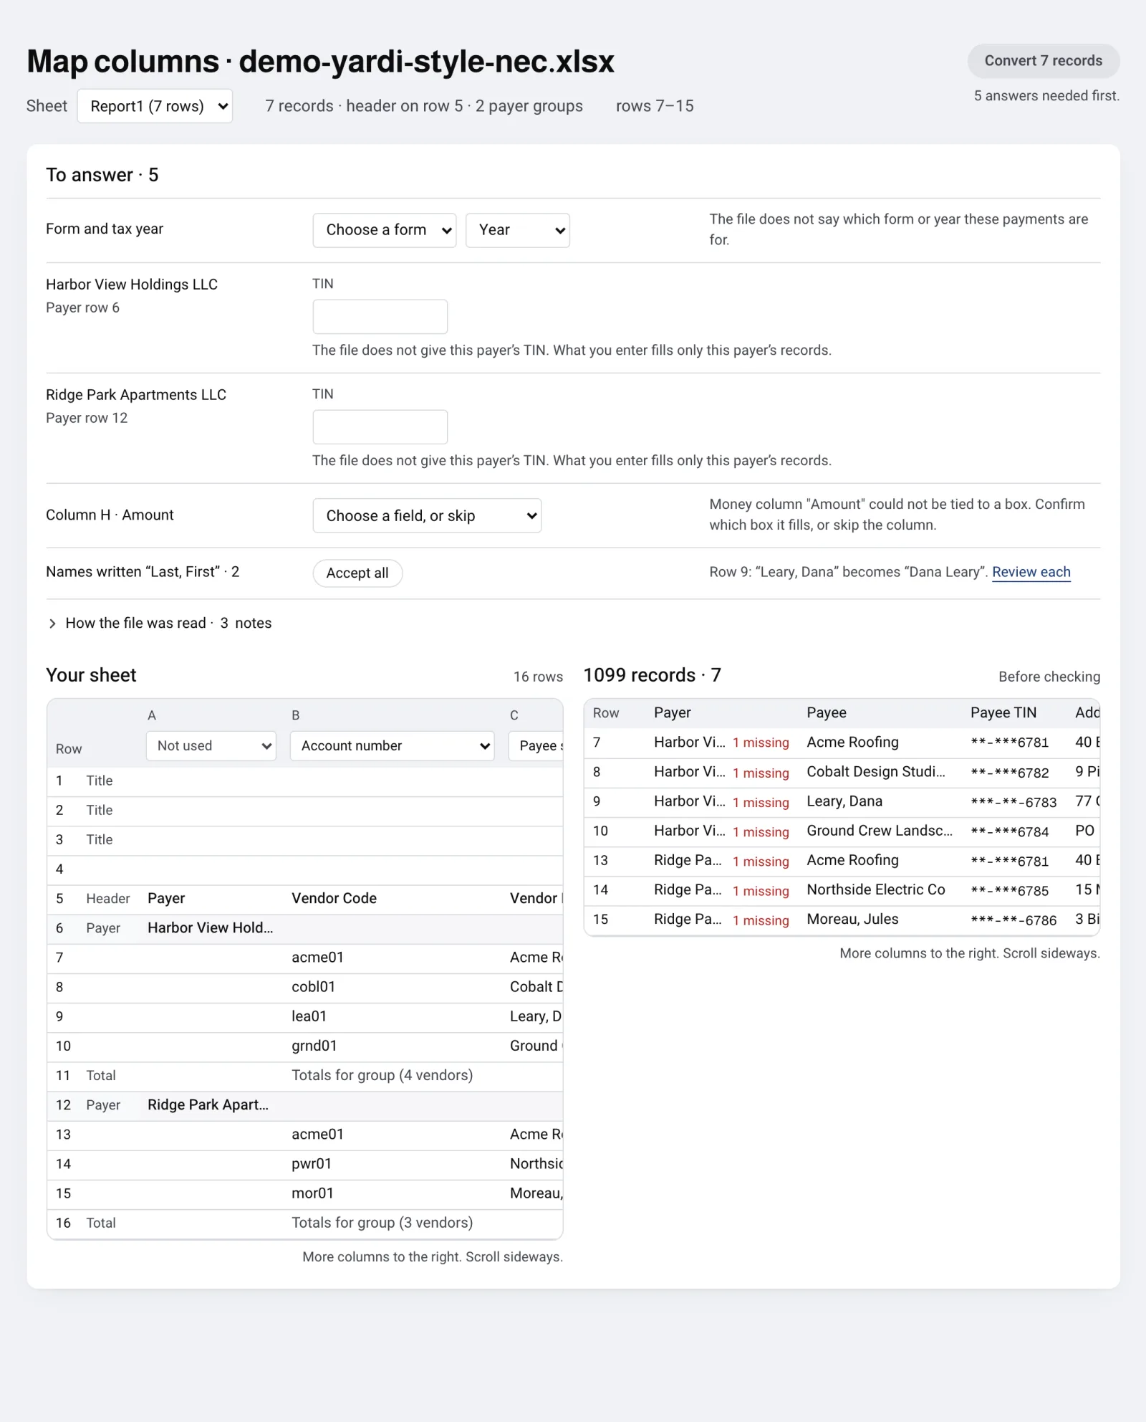Click the pwr01 vendor code cell
The height and width of the screenshot is (1422, 1146).
pyautogui.click(x=312, y=1164)
